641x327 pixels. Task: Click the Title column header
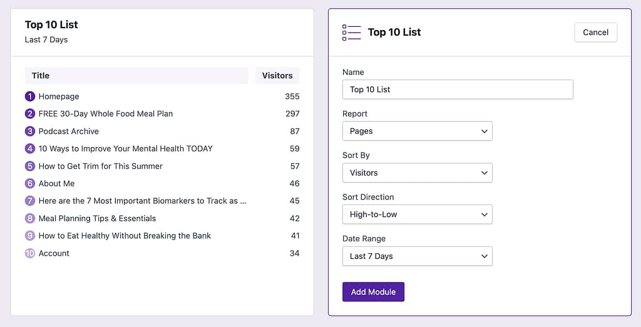point(136,76)
